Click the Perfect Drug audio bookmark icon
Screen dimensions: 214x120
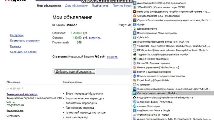(134, 3)
